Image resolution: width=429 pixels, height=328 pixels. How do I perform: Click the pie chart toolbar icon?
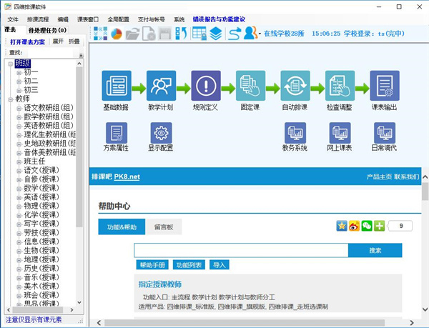pos(117,34)
